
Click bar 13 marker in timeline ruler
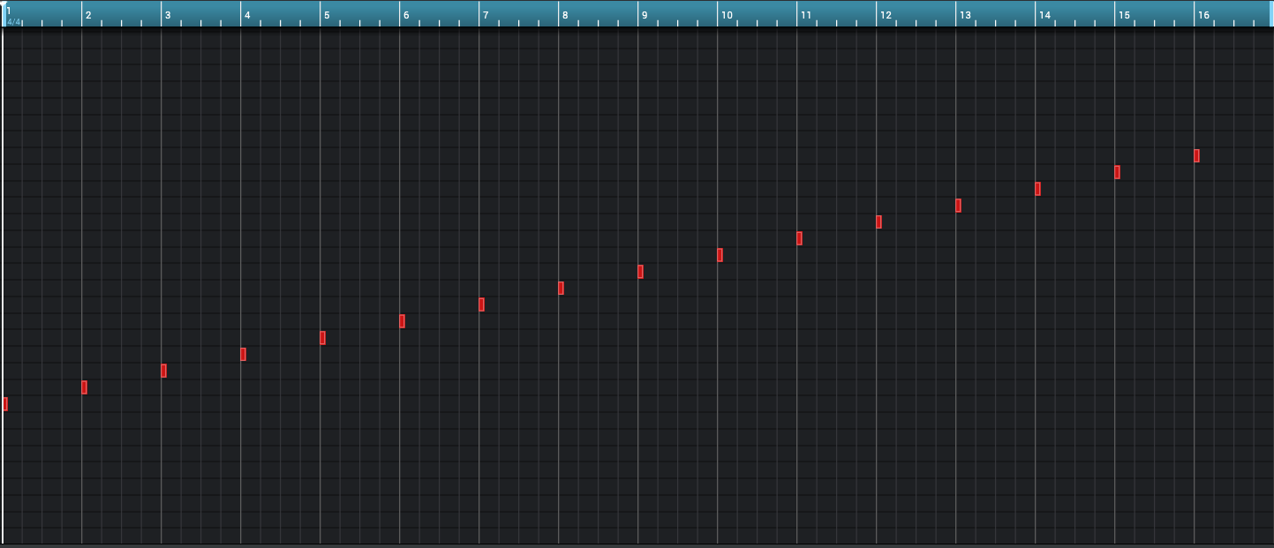pos(965,15)
